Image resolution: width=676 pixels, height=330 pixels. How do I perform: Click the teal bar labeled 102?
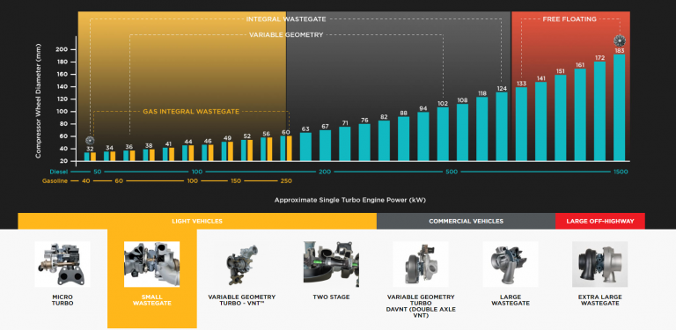point(443,134)
